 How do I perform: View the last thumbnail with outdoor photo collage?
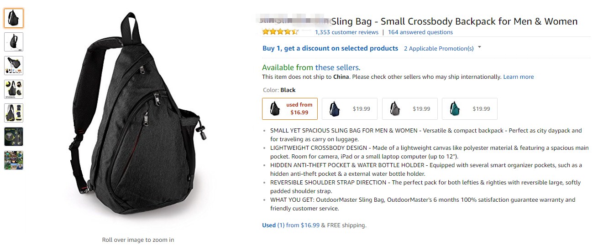(x=14, y=160)
